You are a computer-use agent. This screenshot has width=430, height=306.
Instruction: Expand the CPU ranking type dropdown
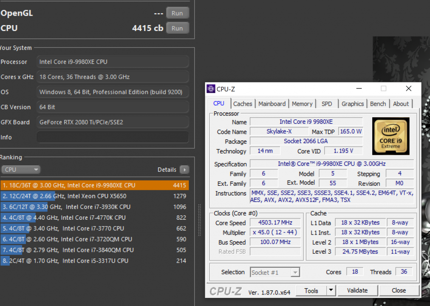21,170
